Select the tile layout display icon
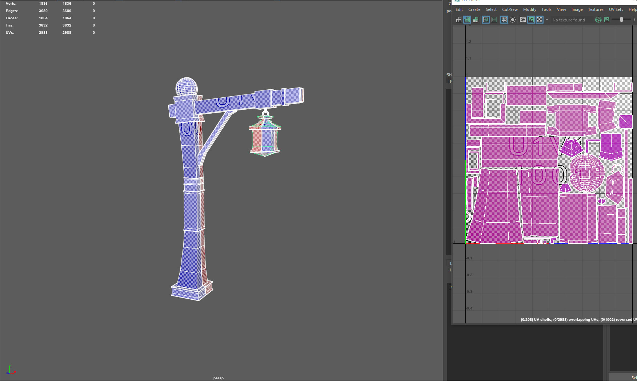Viewport: 637px width, 388px height. coord(460,20)
